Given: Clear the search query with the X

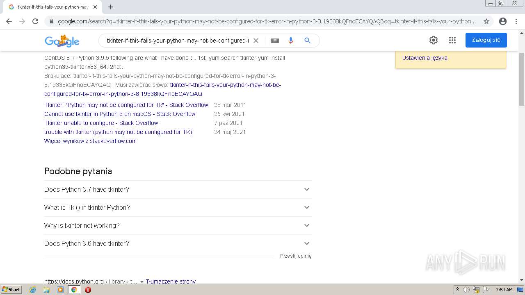Looking at the screenshot, I should tap(256, 41).
